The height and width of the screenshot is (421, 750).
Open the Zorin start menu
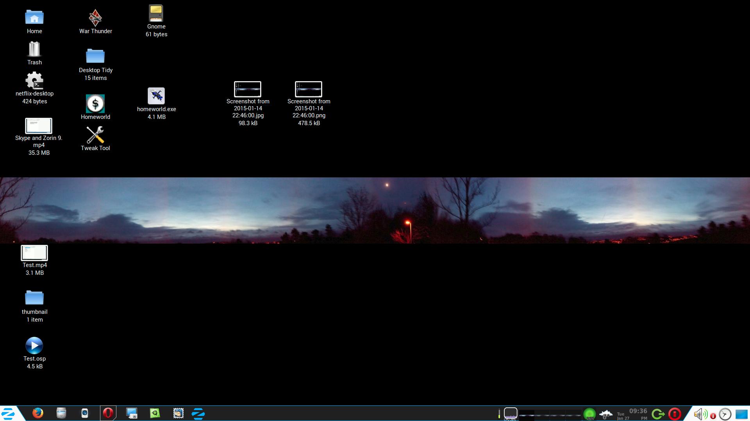click(x=9, y=413)
